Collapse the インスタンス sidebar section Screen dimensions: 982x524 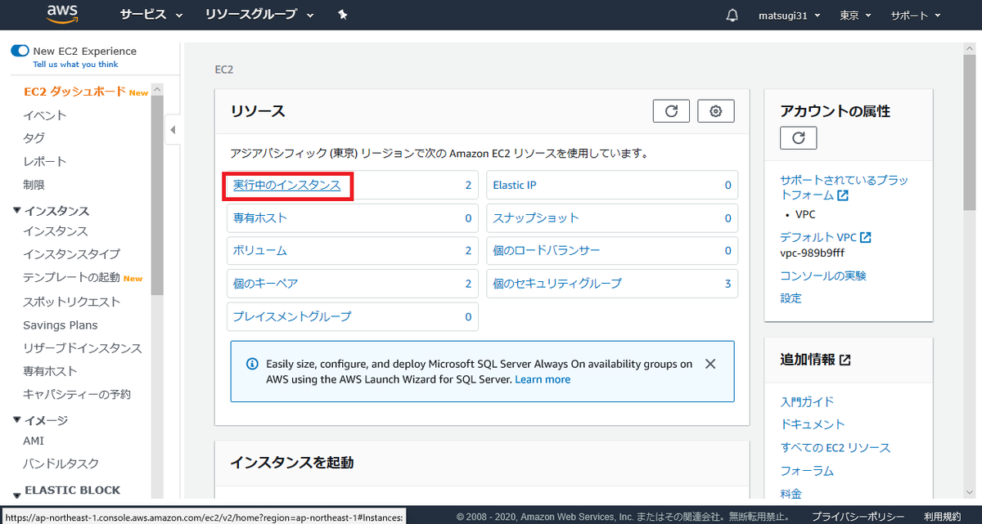(17, 210)
